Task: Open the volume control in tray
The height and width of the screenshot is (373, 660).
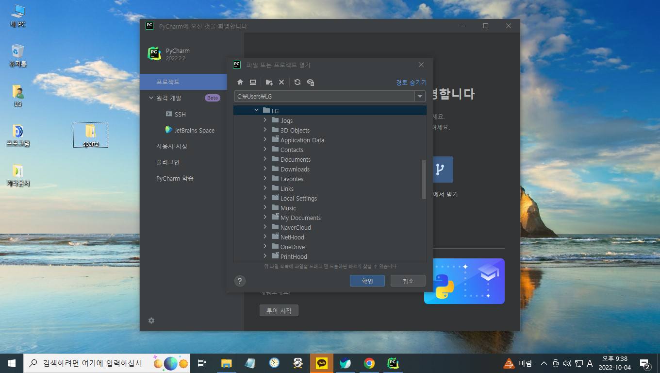Action: [x=567, y=363]
